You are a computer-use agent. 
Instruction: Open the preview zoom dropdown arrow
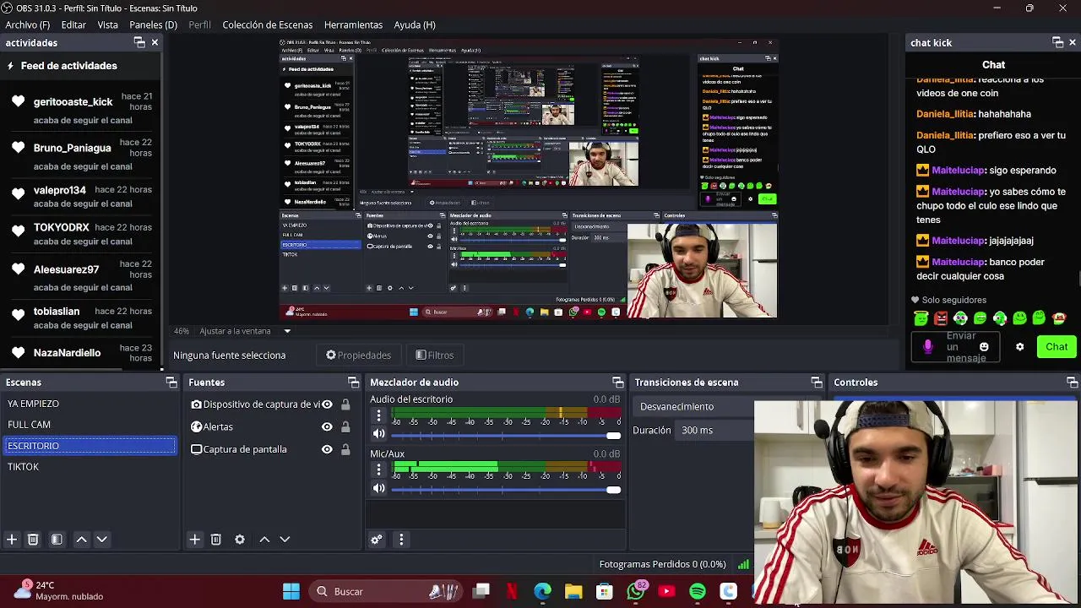coord(287,331)
